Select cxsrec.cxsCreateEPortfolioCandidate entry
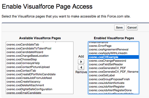This screenshot has height=98, width=149. (x=39, y=74)
